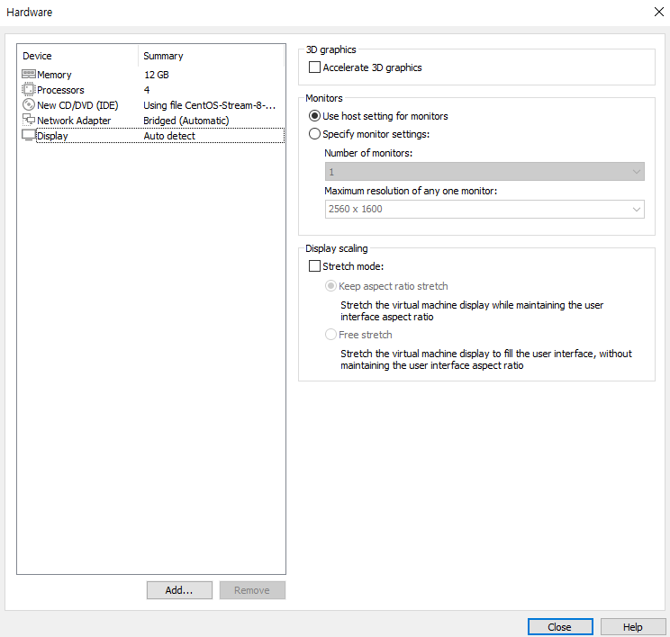The width and height of the screenshot is (670, 637).
Task: Click the Add... button
Action: (179, 590)
